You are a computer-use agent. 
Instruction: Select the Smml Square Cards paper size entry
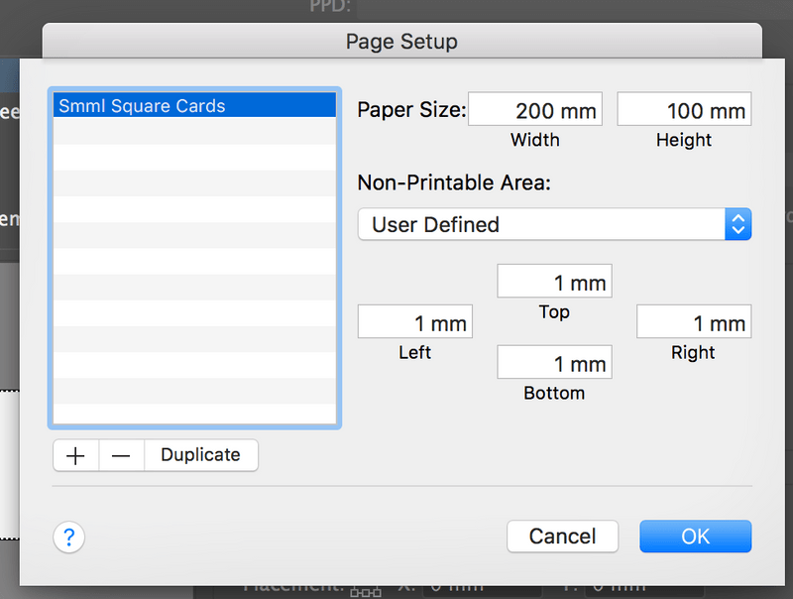193,105
